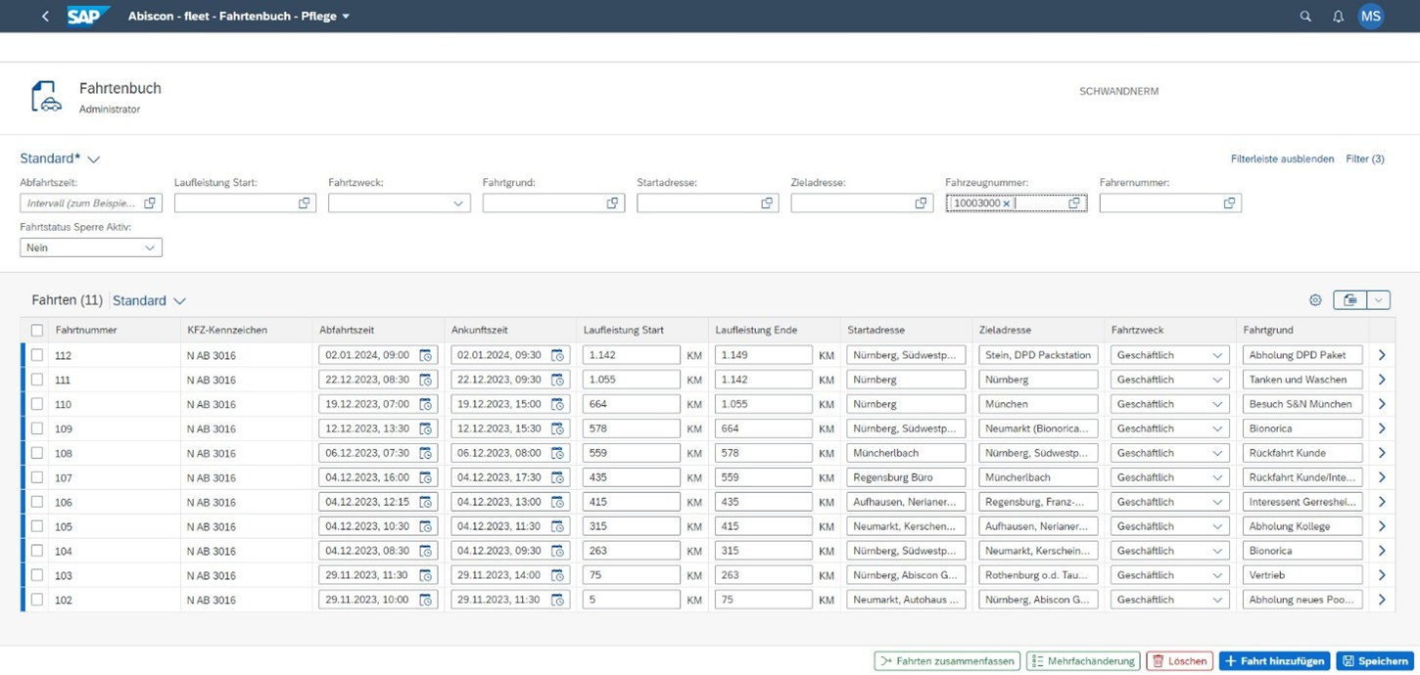Click Filterleiste ausblenden link

click(x=1282, y=158)
